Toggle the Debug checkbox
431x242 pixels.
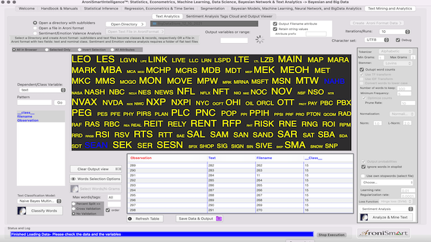click(x=398, y=40)
